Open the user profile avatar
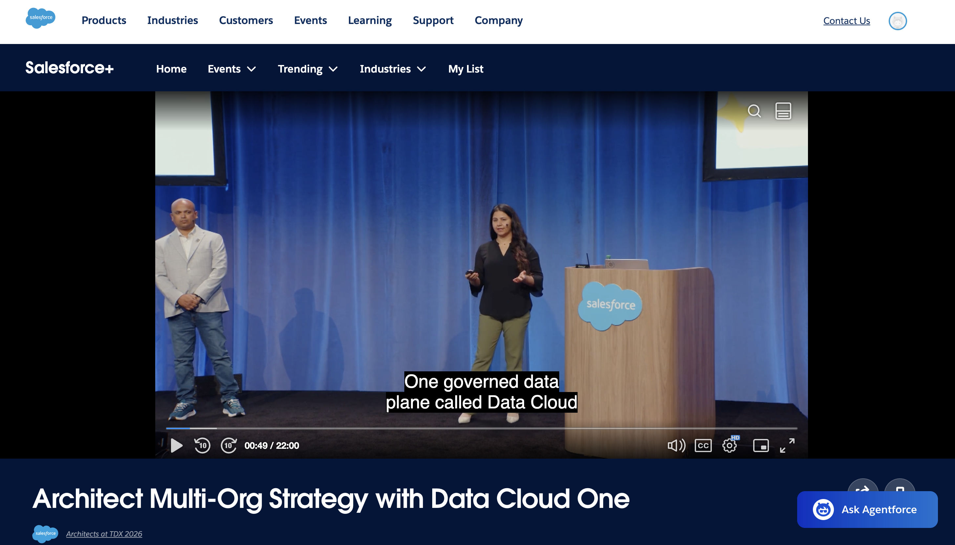 (x=897, y=21)
